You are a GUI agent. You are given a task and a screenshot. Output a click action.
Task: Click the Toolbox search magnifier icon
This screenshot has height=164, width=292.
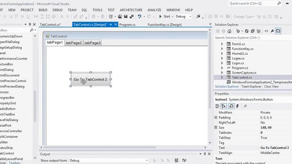(31, 30)
